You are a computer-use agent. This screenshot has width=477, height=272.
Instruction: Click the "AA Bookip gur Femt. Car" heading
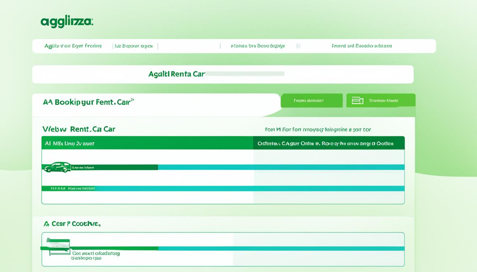88,102
